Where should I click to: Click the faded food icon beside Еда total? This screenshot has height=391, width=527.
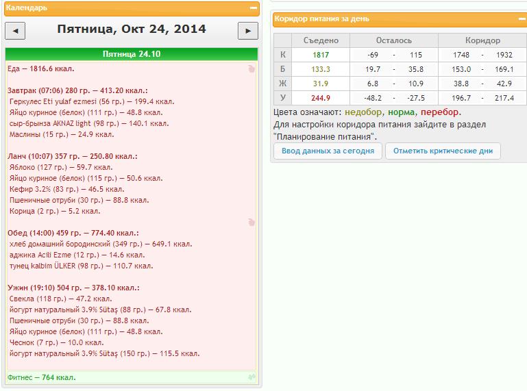pyautogui.click(x=252, y=69)
